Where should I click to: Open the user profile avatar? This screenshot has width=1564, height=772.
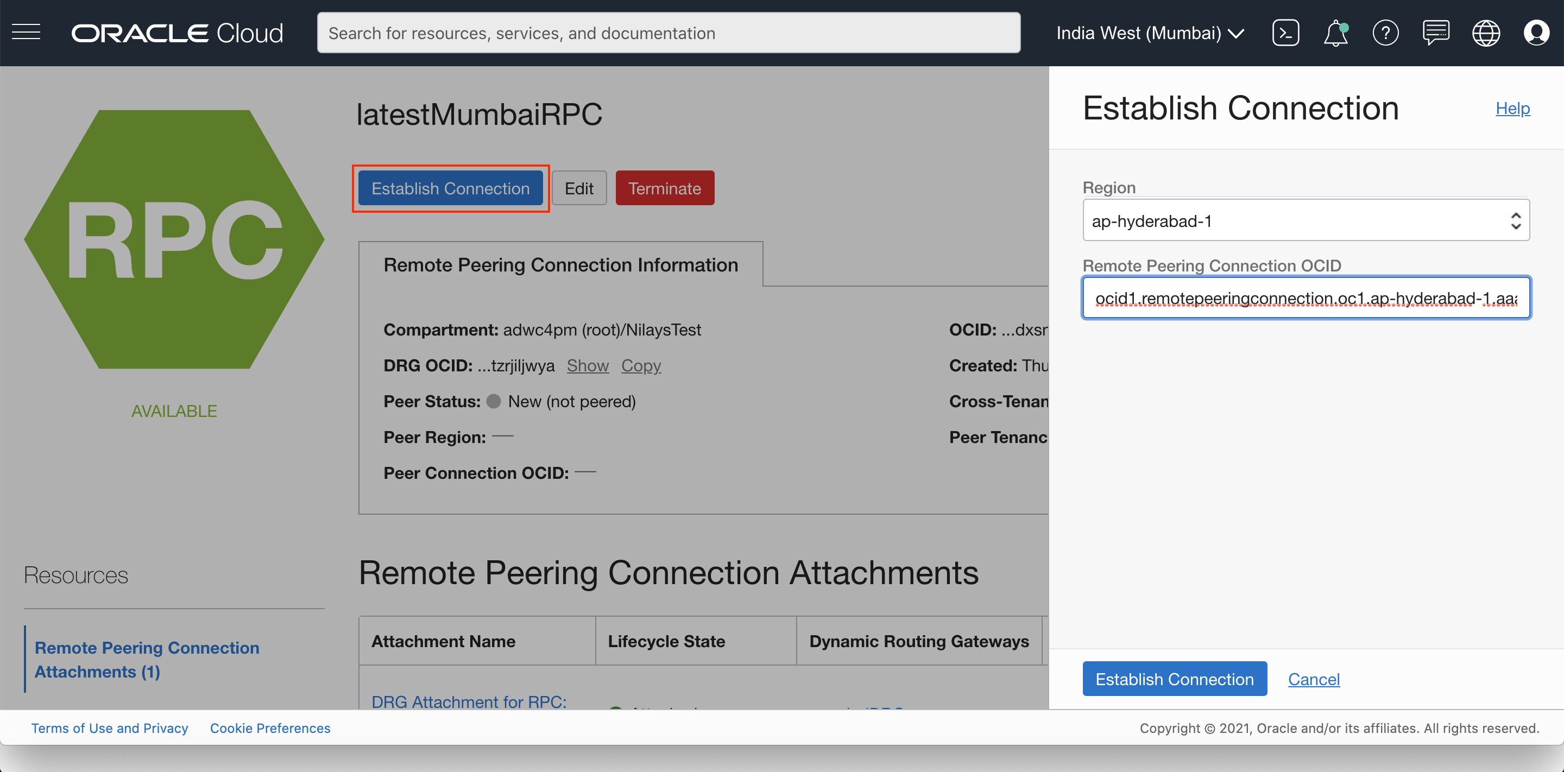[x=1536, y=33]
